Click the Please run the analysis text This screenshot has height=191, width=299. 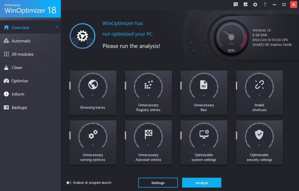click(x=131, y=46)
